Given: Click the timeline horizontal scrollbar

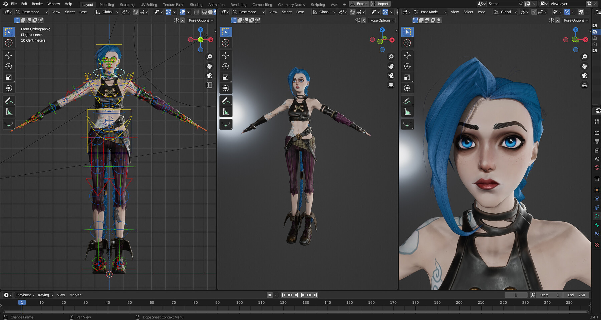Looking at the screenshot, I should pos(295,312).
